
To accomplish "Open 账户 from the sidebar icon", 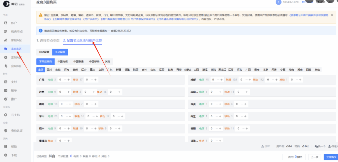I will (6, 23).
